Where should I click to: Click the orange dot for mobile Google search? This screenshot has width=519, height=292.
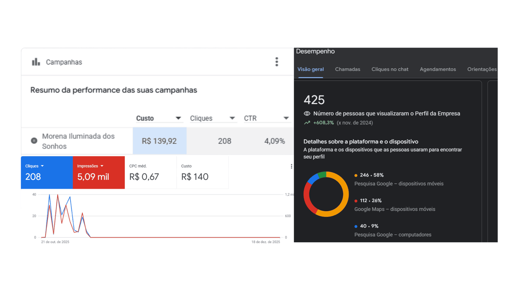(x=356, y=175)
